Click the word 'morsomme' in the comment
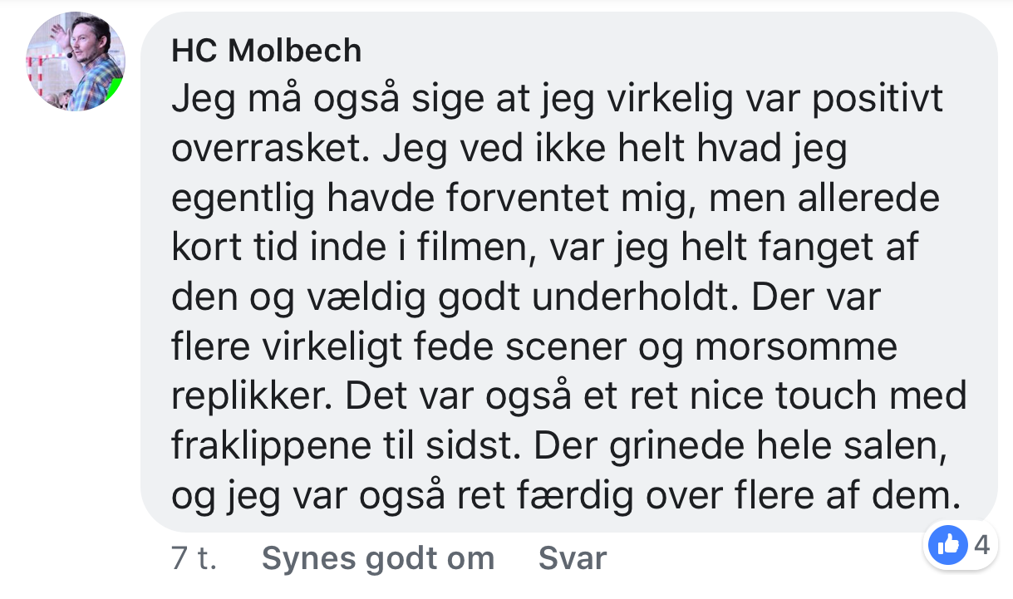Screen dimensions: 1013x599 (x=795, y=347)
